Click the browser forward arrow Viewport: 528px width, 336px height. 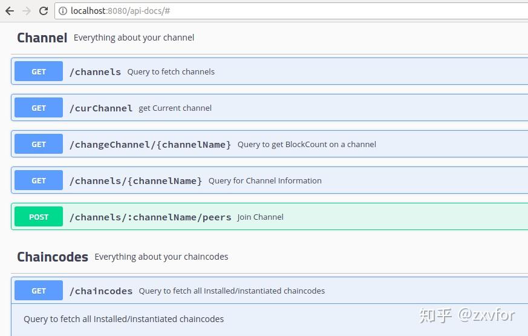point(27,11)
